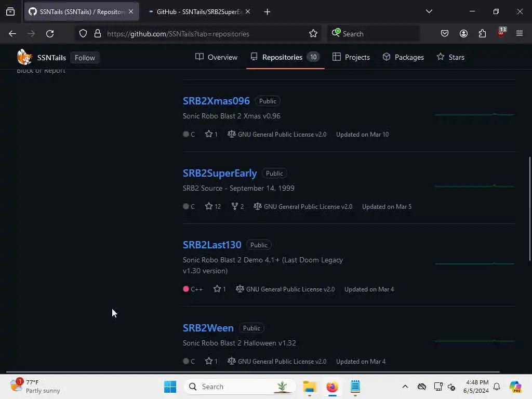532x399 pixels.
Task: Click the Block or Report link
Action: [41, 71]
